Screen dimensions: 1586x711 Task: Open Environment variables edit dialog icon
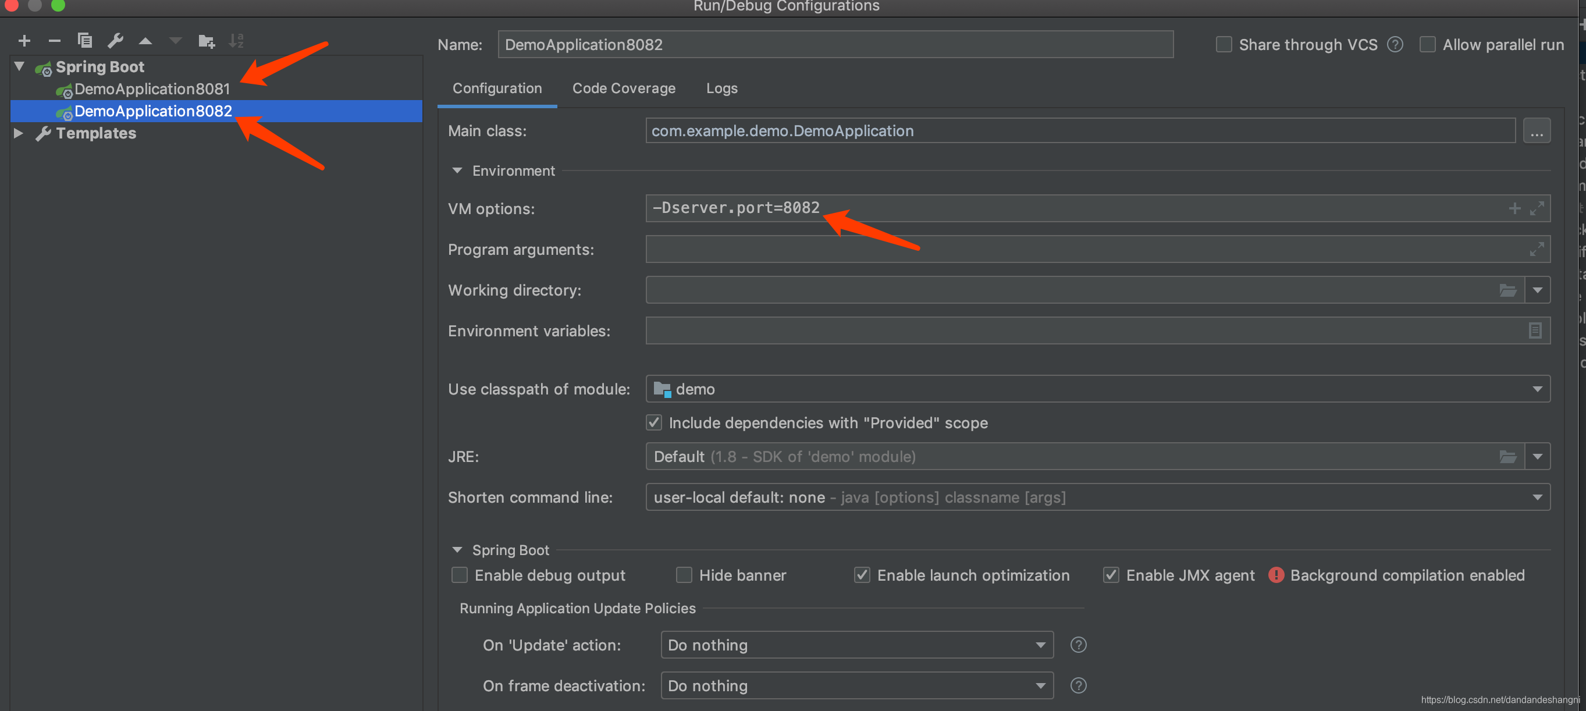point(1534,330)
